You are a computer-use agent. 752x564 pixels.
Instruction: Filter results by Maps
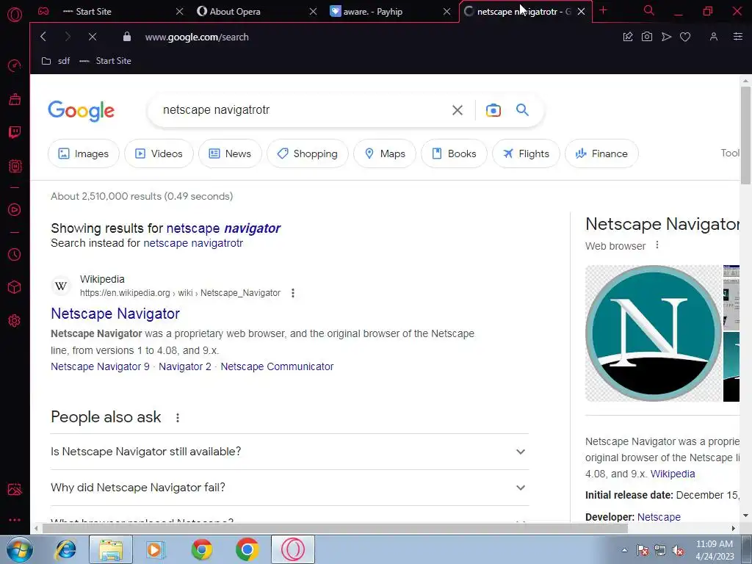pyautogui.click(x=385, y=153)
